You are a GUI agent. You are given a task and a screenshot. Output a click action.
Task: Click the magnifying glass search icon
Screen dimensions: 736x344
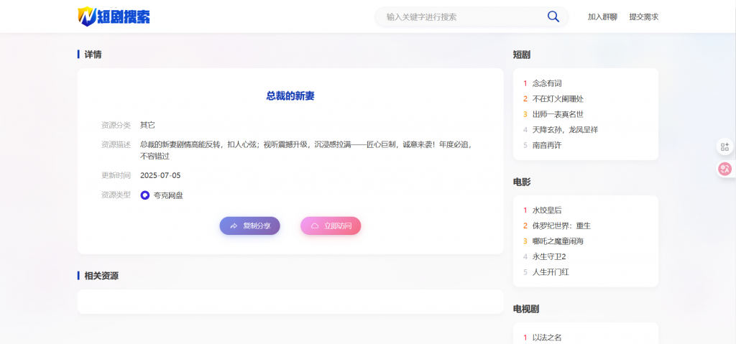pos(553,17)
